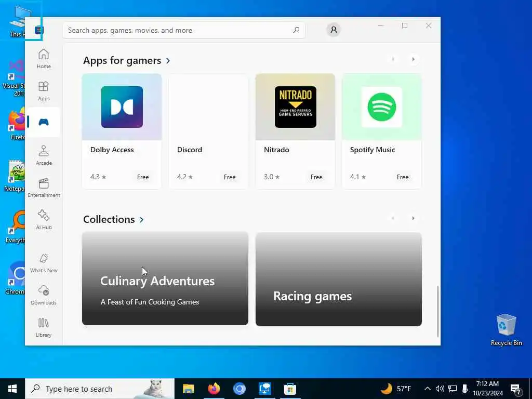Screen dimensions: 532x399
Task: Open the Home section in Store sidebar
Action: tap(44, 59)
